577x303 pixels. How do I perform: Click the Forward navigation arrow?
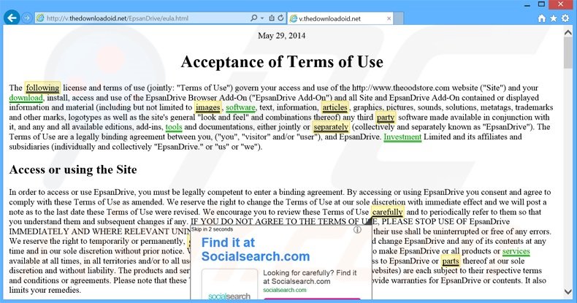click(x=26, y=17)
